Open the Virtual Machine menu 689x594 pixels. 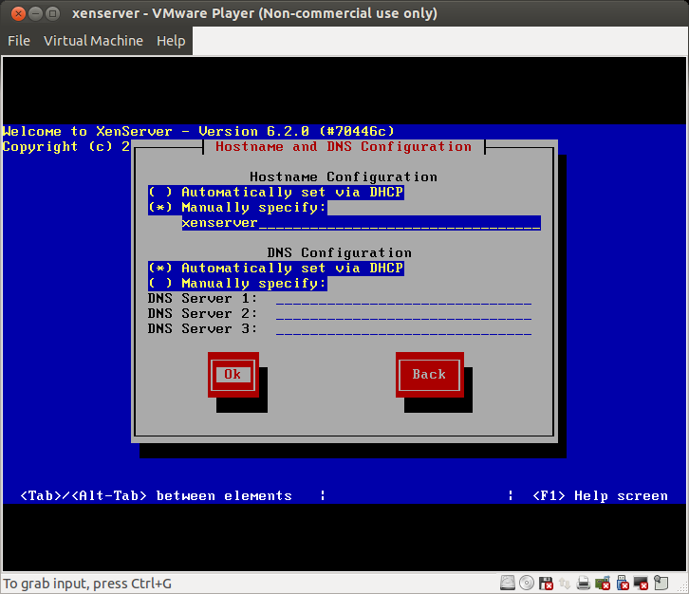[93, 41]
